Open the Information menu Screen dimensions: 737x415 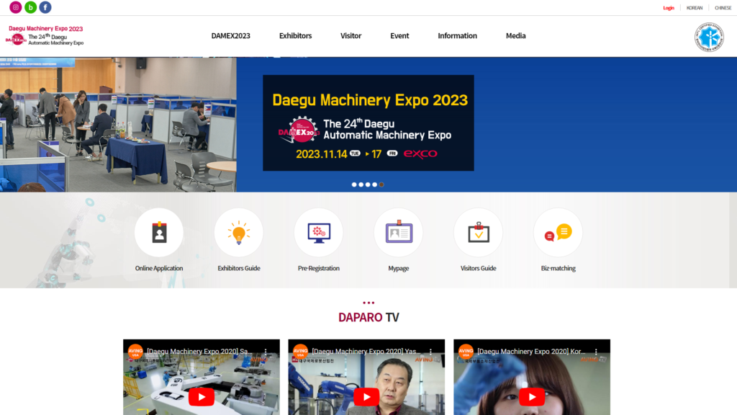click(x=457, y=36)
